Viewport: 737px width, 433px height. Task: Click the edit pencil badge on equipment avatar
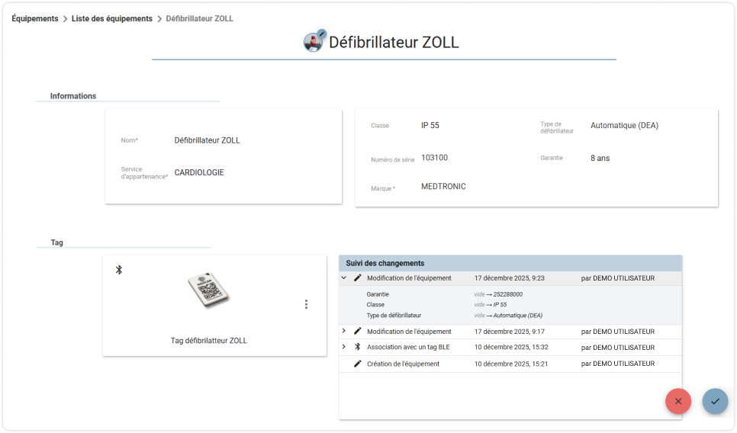[321, 34]
